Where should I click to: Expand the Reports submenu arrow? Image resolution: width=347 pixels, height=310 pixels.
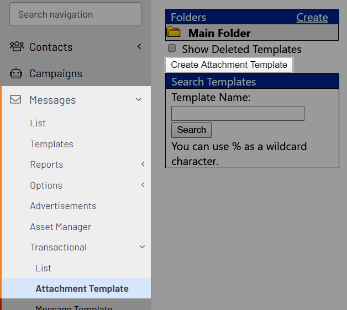(x=143, y=164)
